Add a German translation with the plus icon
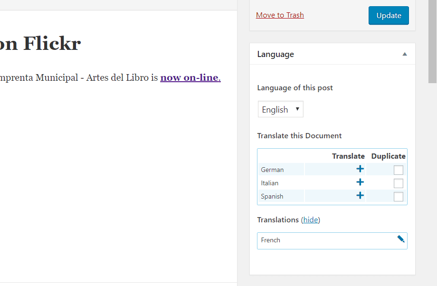Image resolution: width=437 pixels, height=286 pixels. [360, 169]
